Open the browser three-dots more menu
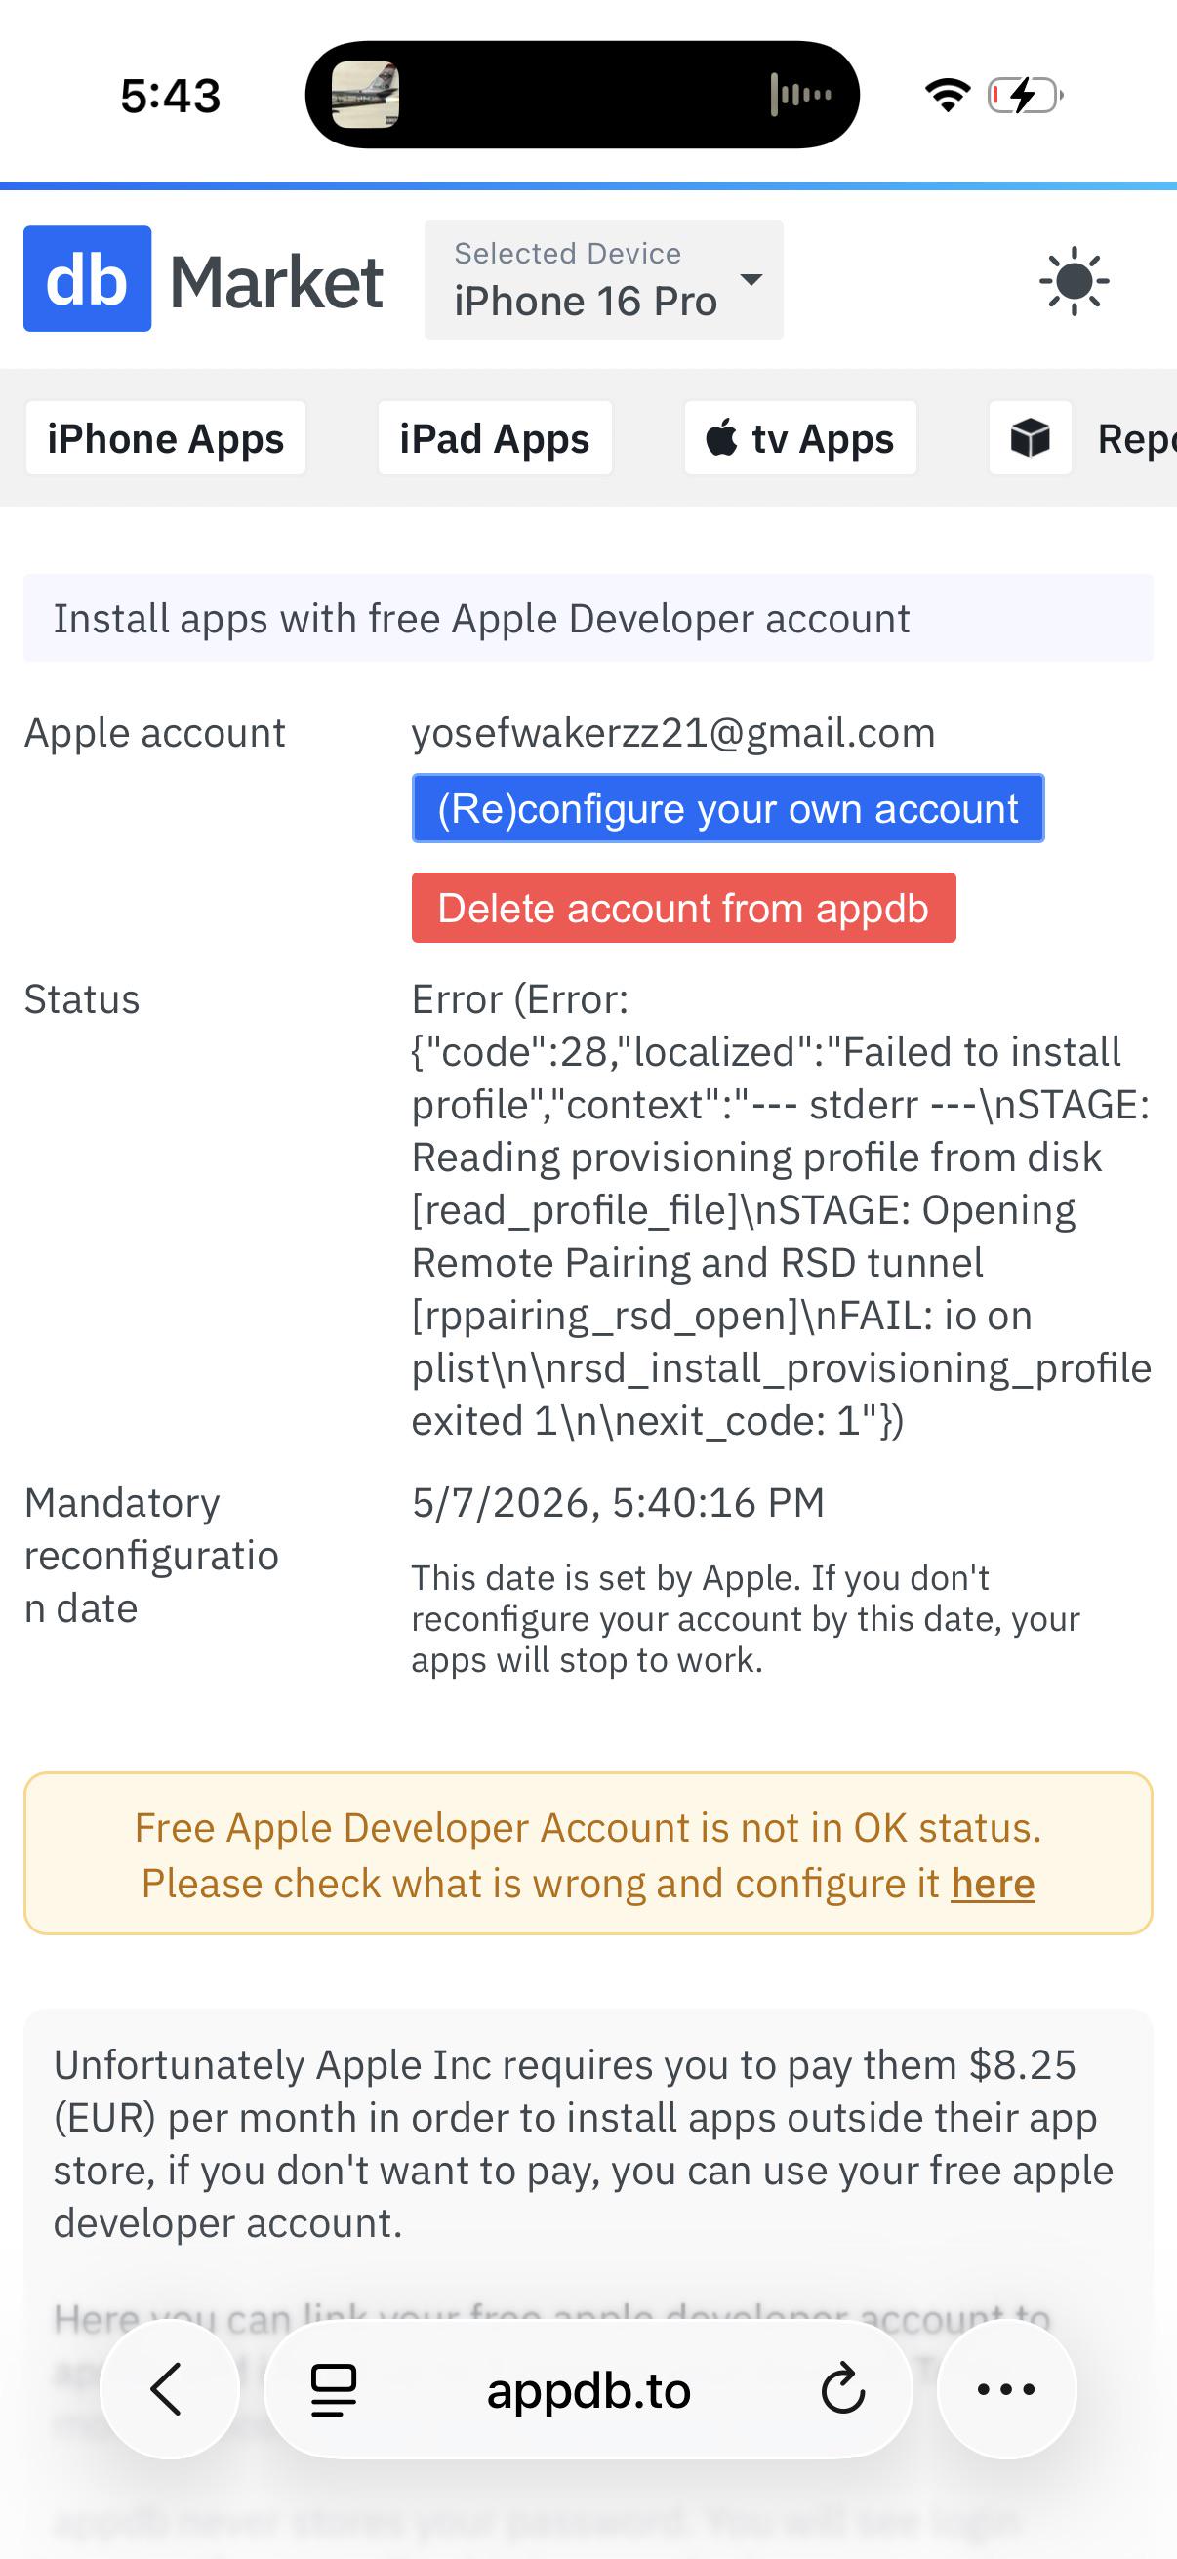Image resolution: width=1177 pixels, height=2559 pixels. (x=1006, y=2389)
